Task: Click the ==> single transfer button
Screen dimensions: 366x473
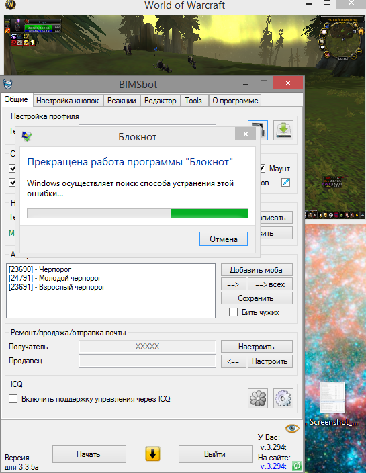Action: [x=233, y=284]
